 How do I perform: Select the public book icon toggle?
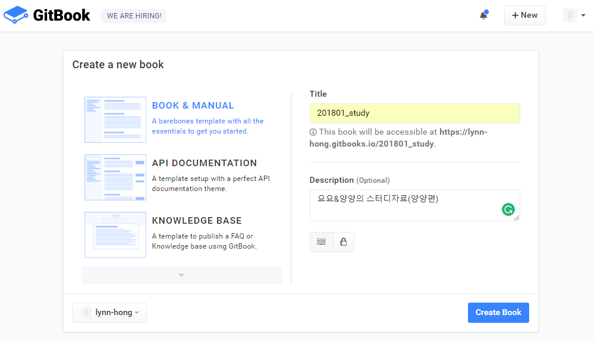[321, 242]
